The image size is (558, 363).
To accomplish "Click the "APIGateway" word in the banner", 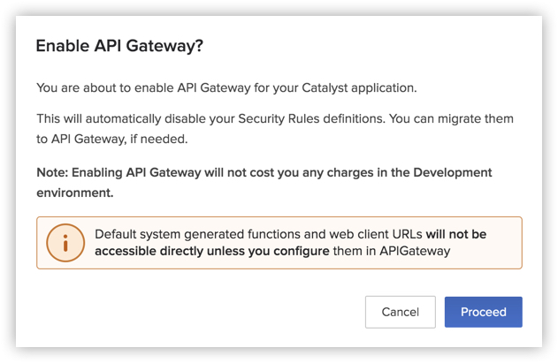I will click(417, 252).
